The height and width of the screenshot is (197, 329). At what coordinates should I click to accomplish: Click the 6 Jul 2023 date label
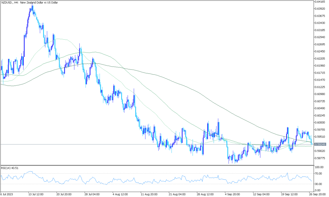point(7,194)
